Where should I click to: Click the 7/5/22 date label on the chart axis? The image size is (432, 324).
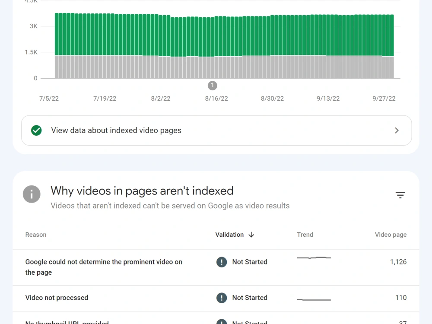tap(48, 98)
